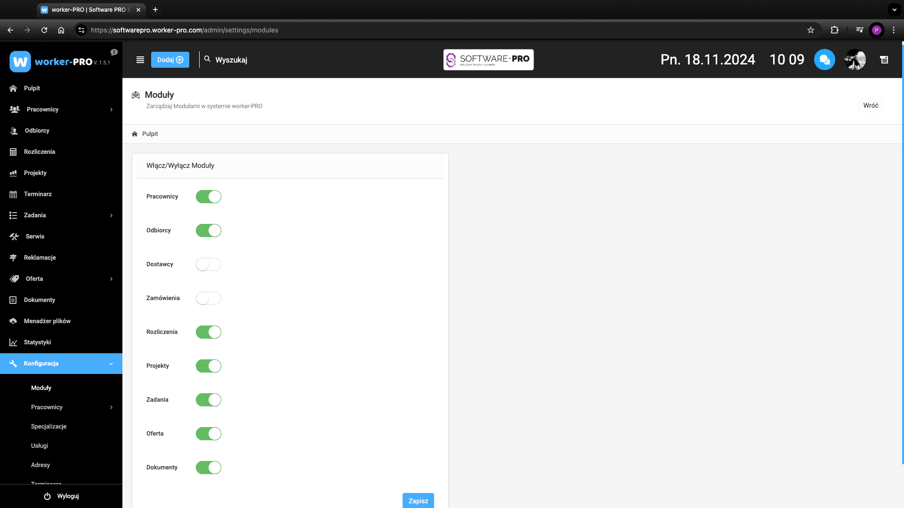The image size is (904, 508).
Task: Expand the Zadania sidebar chevron
Action: pyautogui.click(x=111, y=215)
